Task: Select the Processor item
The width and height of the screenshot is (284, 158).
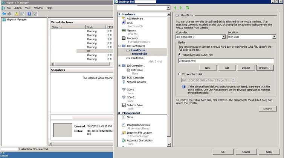Action: tap(132, 38)
